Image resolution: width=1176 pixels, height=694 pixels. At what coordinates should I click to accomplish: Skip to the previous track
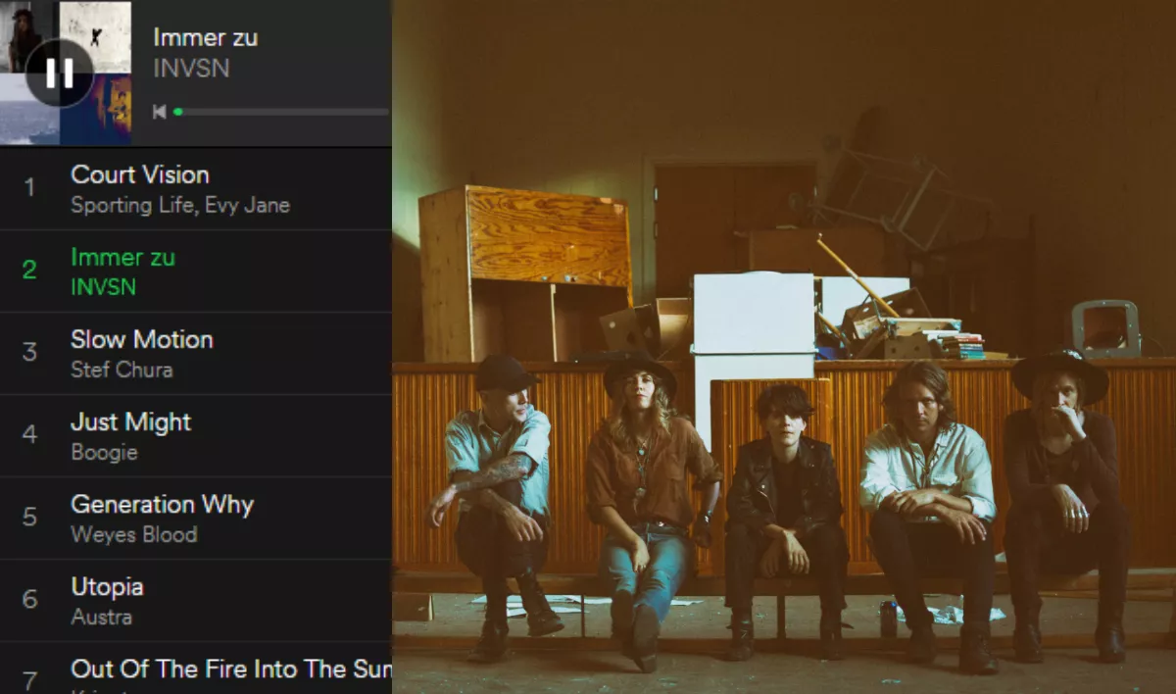point(160,112)
